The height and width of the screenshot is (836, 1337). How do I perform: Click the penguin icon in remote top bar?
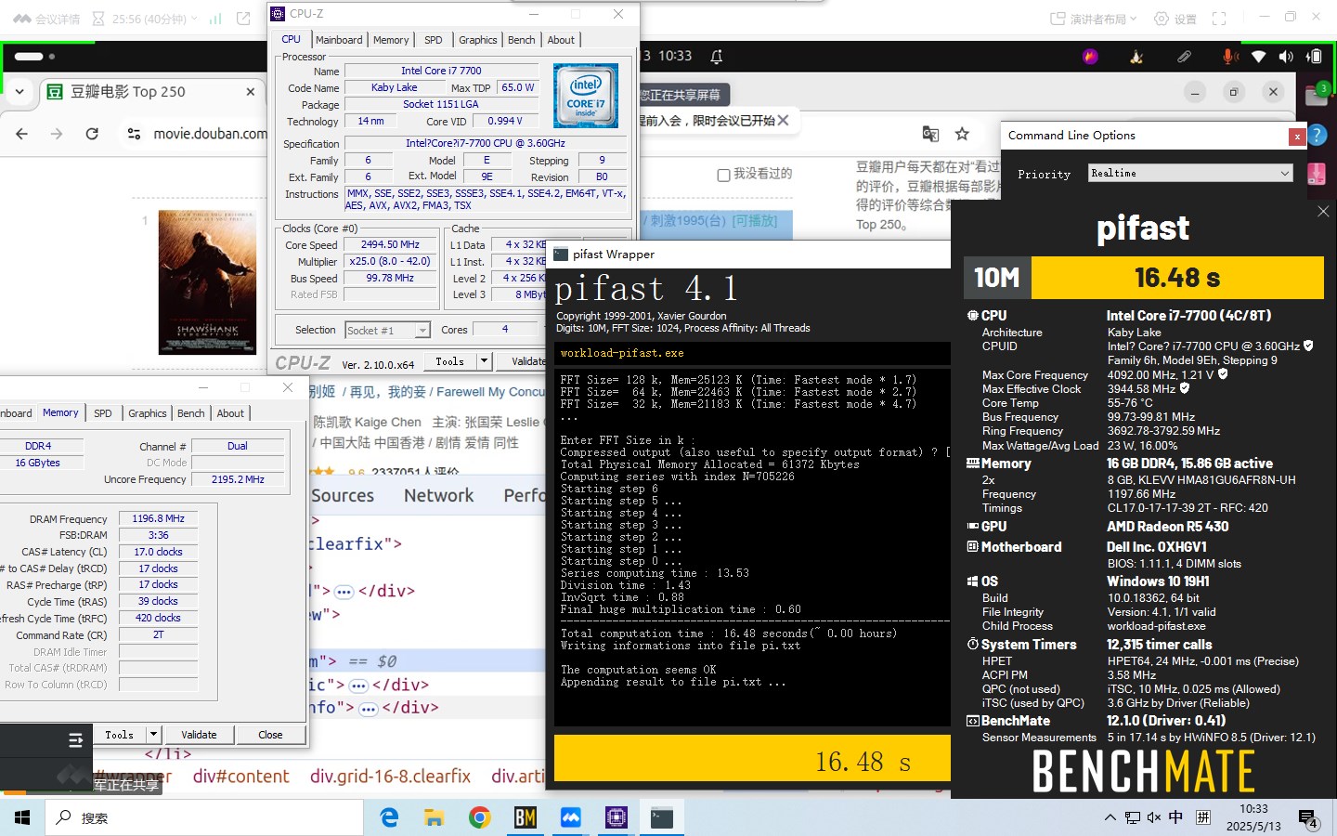[x=1136, y=57]
